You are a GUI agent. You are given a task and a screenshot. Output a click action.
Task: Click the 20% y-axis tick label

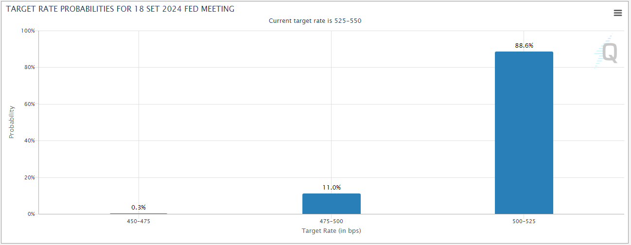point(29,177)
